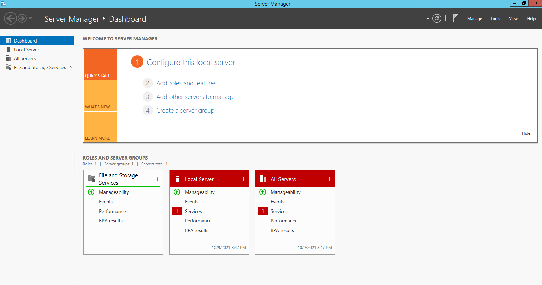Image resolution: width=542 pixels, height=285 pixels.
Task: Select the LEARN MORE panel
Action: [100, 127]
